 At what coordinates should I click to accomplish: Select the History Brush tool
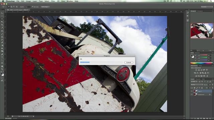click(2, 40)
